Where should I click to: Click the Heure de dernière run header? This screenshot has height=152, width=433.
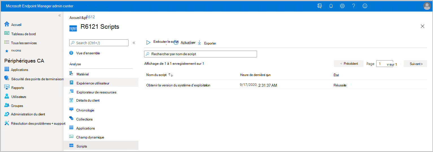(x=255, y=75)
